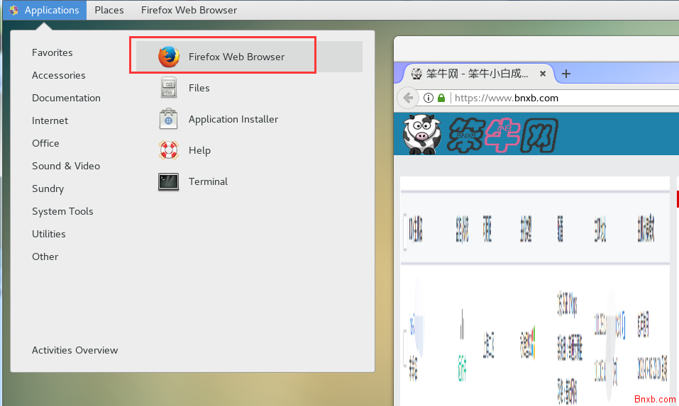Click the URL address field
The height and width of the screenshot is (406, 679).
coord(553,98)
